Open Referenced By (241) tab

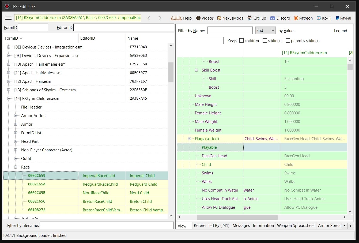point(211,226)
